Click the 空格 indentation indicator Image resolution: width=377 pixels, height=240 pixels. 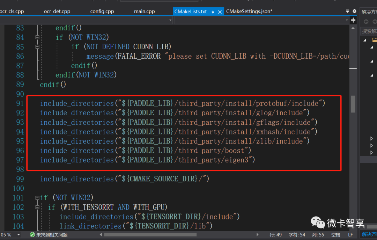pyautogui.click(x=336, y=235)
